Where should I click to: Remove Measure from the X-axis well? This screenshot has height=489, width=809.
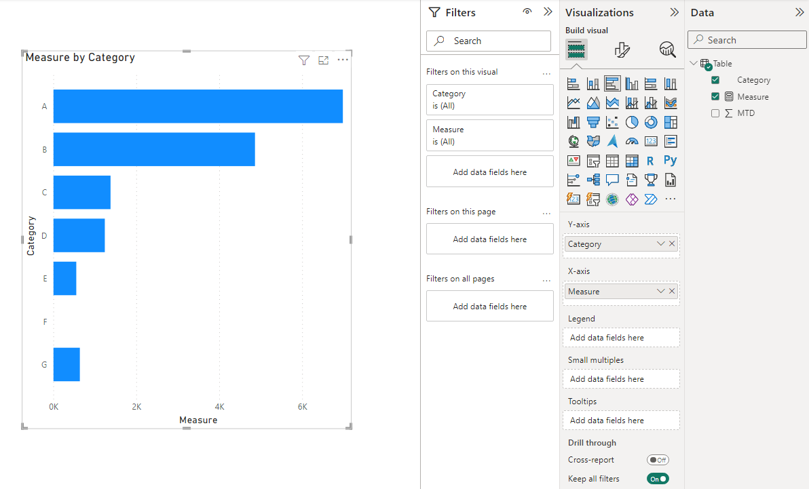tap(672, 291)
